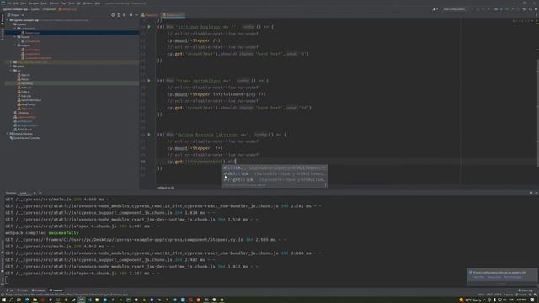
Task: Open the Event Log
Action: pyautogui.click(x=525, y=290)
